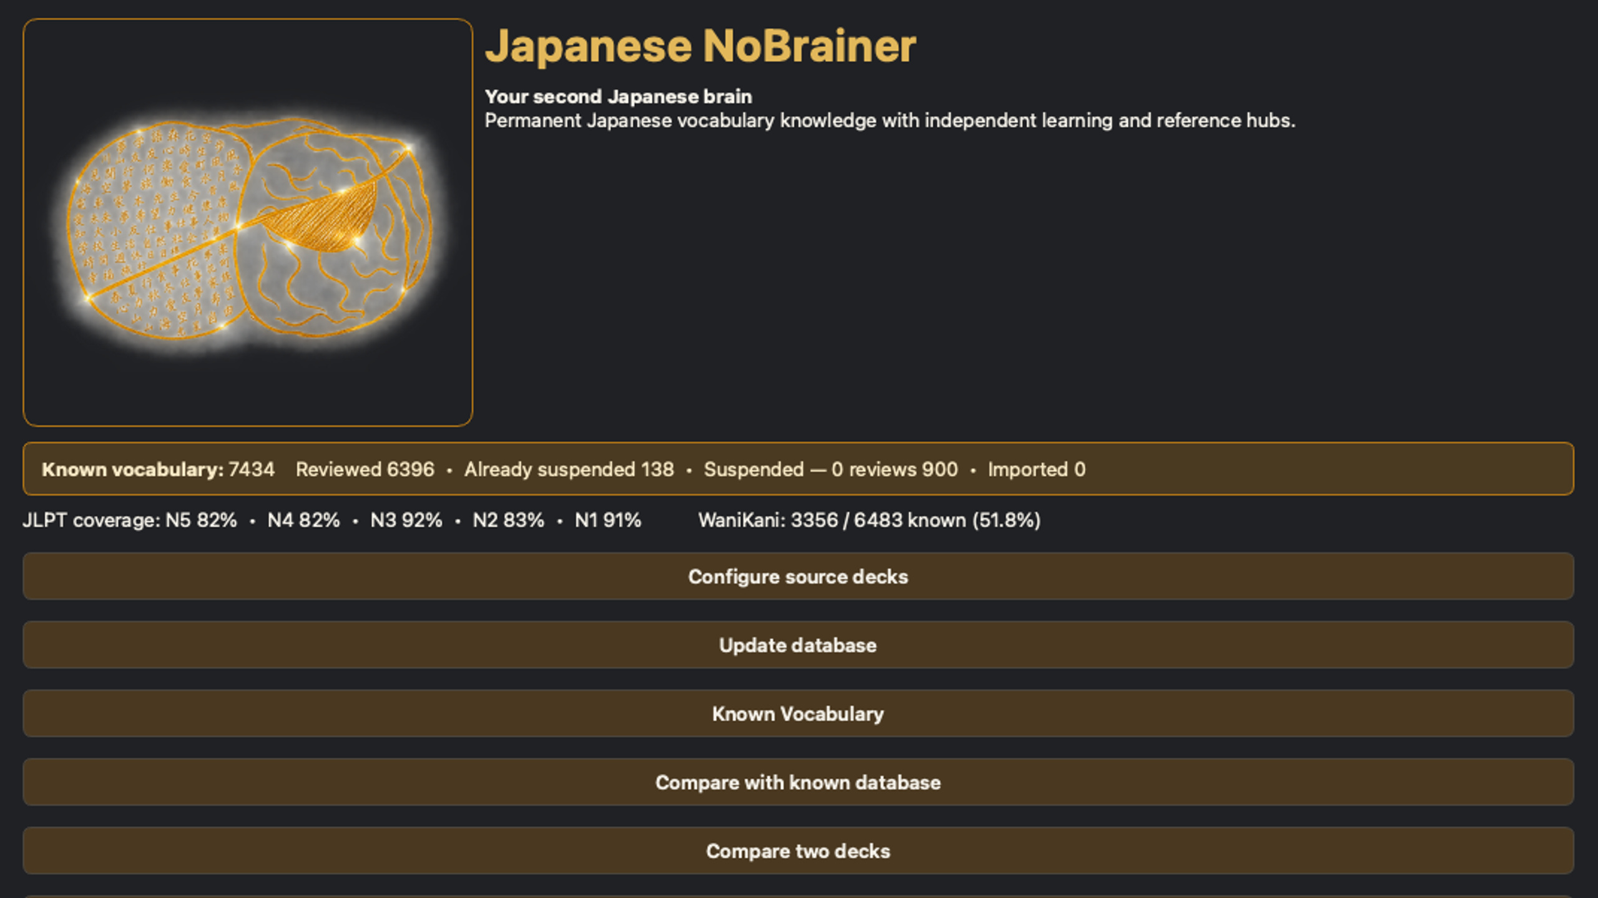Click the Already suspended 138 statistic

coord(569,469)
